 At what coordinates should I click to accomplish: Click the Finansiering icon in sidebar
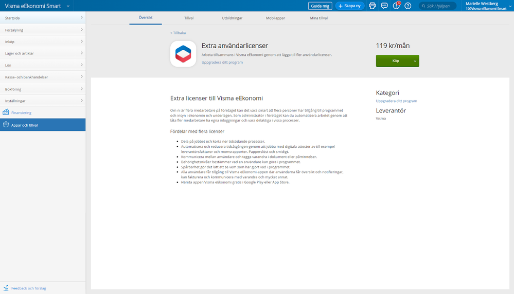(x=6, y=112)
